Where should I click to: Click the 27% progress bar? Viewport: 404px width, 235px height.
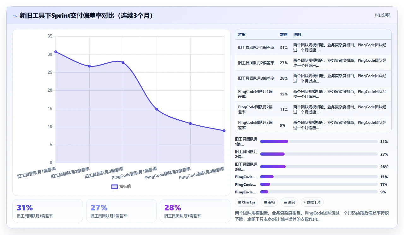pos(319,154)
